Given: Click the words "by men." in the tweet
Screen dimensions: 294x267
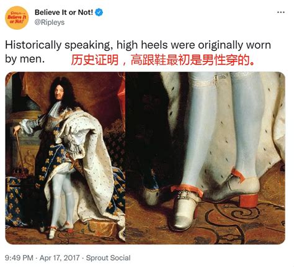Looking at the screenshot, I should (x=25, y=60).
